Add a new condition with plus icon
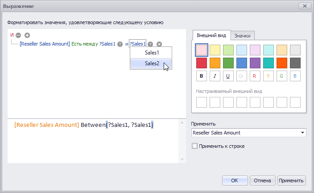314x193 pixels. click(x=27, y=35)
